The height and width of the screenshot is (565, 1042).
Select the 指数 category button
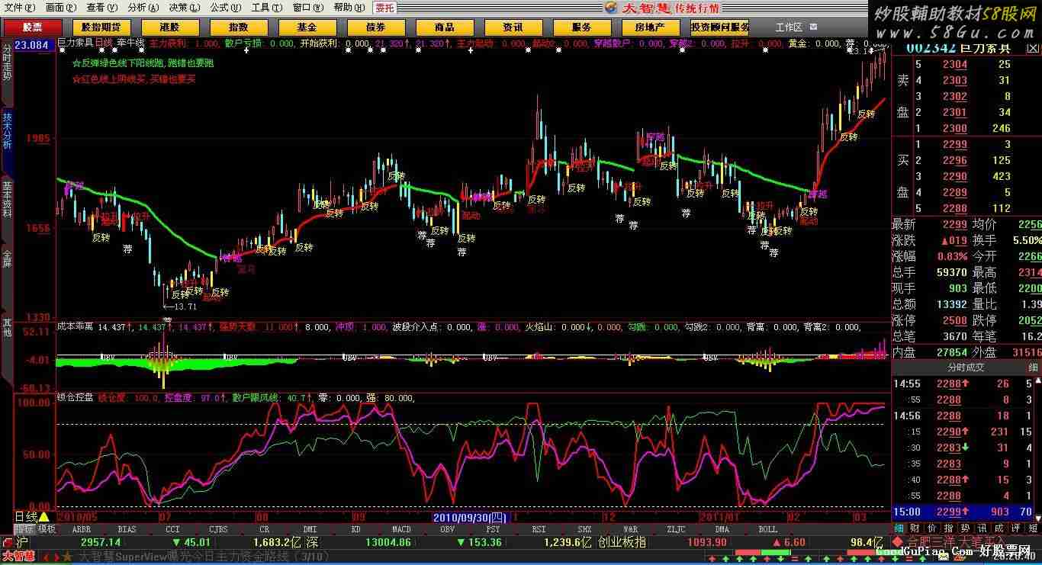point(238,27)
